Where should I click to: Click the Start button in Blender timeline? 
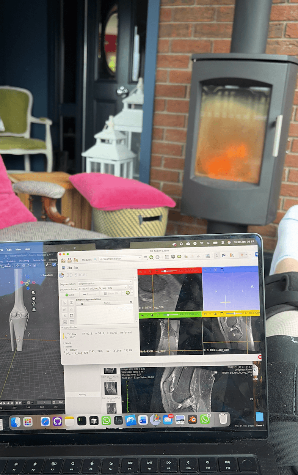point(61,402)
